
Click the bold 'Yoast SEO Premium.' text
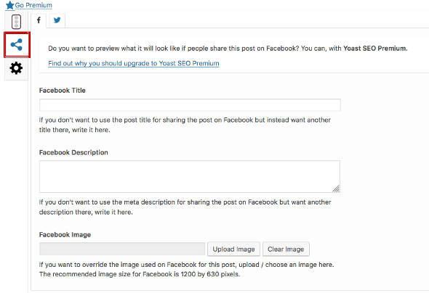[375, 49]
